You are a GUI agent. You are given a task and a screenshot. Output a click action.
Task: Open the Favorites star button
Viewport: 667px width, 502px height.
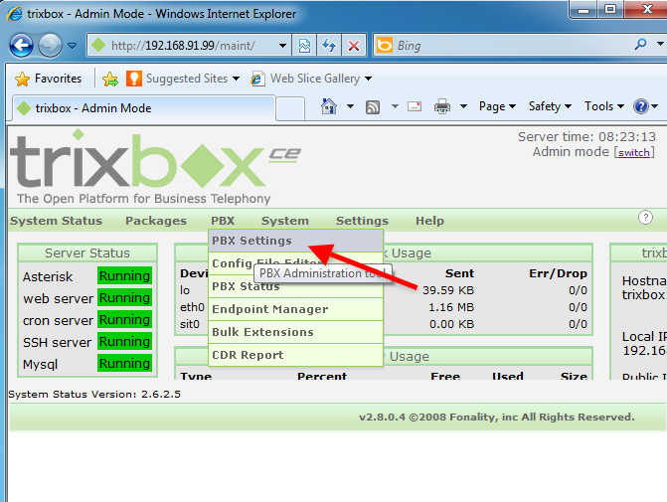[48, 79]
